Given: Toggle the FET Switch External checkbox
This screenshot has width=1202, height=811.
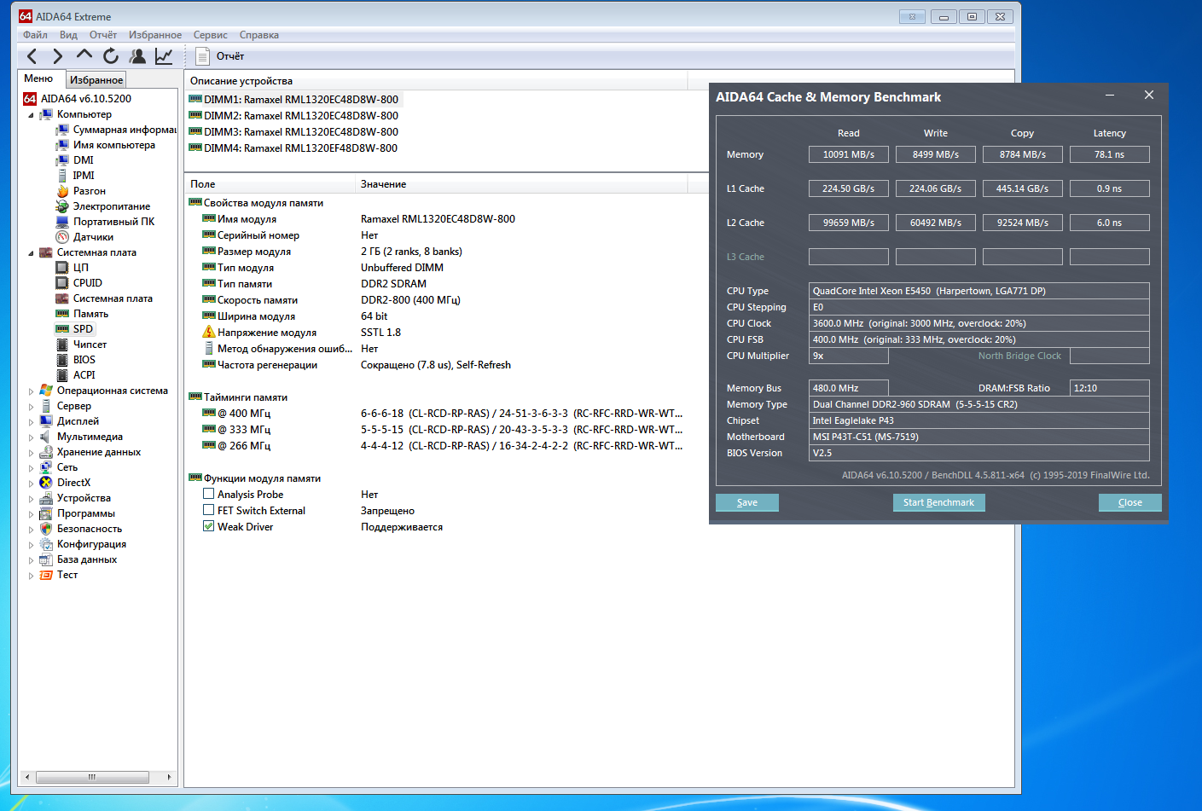Looking at the screenshot, I should pyautogui.click(x=208, y=510).
